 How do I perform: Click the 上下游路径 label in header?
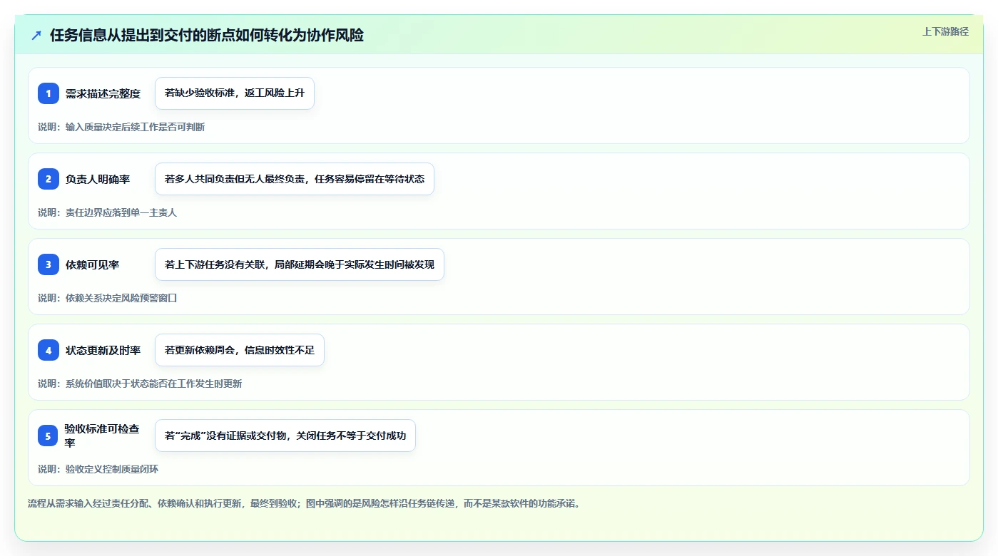click(945, 31)
